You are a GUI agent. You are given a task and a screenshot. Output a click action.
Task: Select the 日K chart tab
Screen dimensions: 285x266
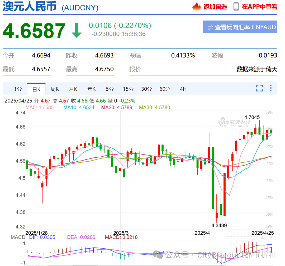point(36,89)
